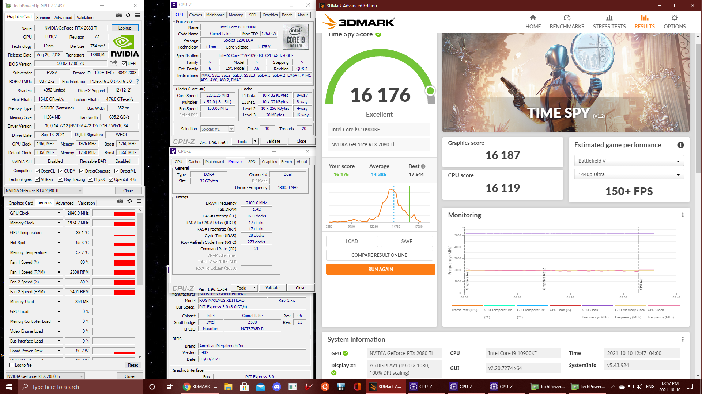Click the info icon beside Estimated game performance
This screenshot has width=702, height=394.
680,145
